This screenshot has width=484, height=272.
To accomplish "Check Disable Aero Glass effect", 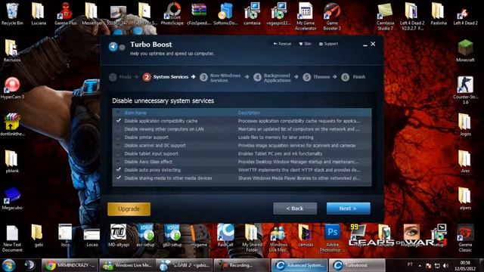I will click(119, 162).
